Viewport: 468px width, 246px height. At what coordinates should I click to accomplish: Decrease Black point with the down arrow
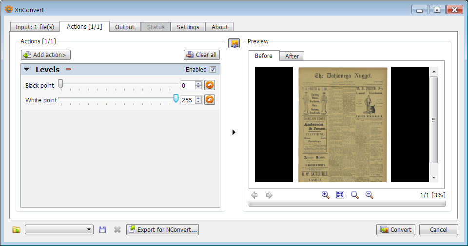pyautogui.click(x=198, y=87)
